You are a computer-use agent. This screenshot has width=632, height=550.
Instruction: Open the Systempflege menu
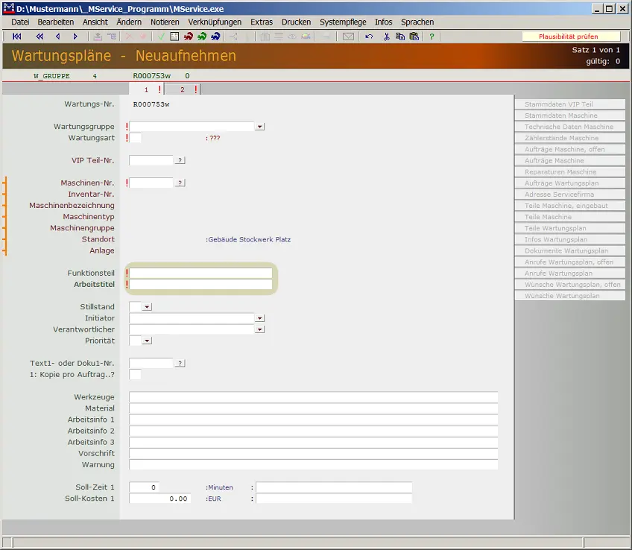[x=343, y=22]
